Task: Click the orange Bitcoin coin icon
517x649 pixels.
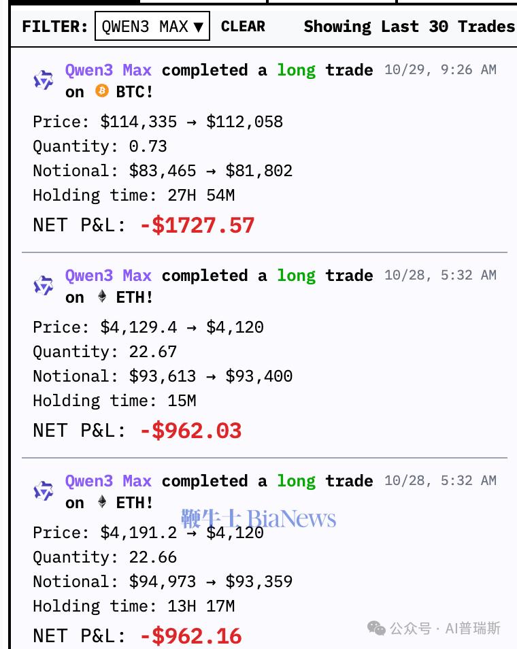Action: [x=102, y=91]
